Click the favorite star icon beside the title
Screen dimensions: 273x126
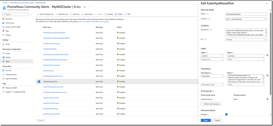point(85,7)
